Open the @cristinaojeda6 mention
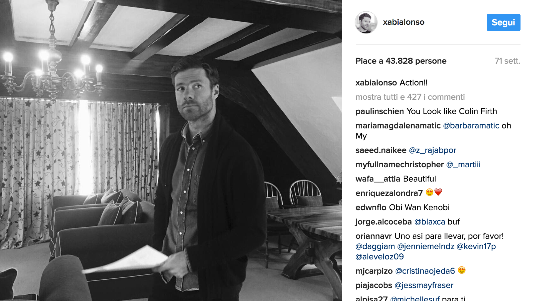 [x=425, y=271]
